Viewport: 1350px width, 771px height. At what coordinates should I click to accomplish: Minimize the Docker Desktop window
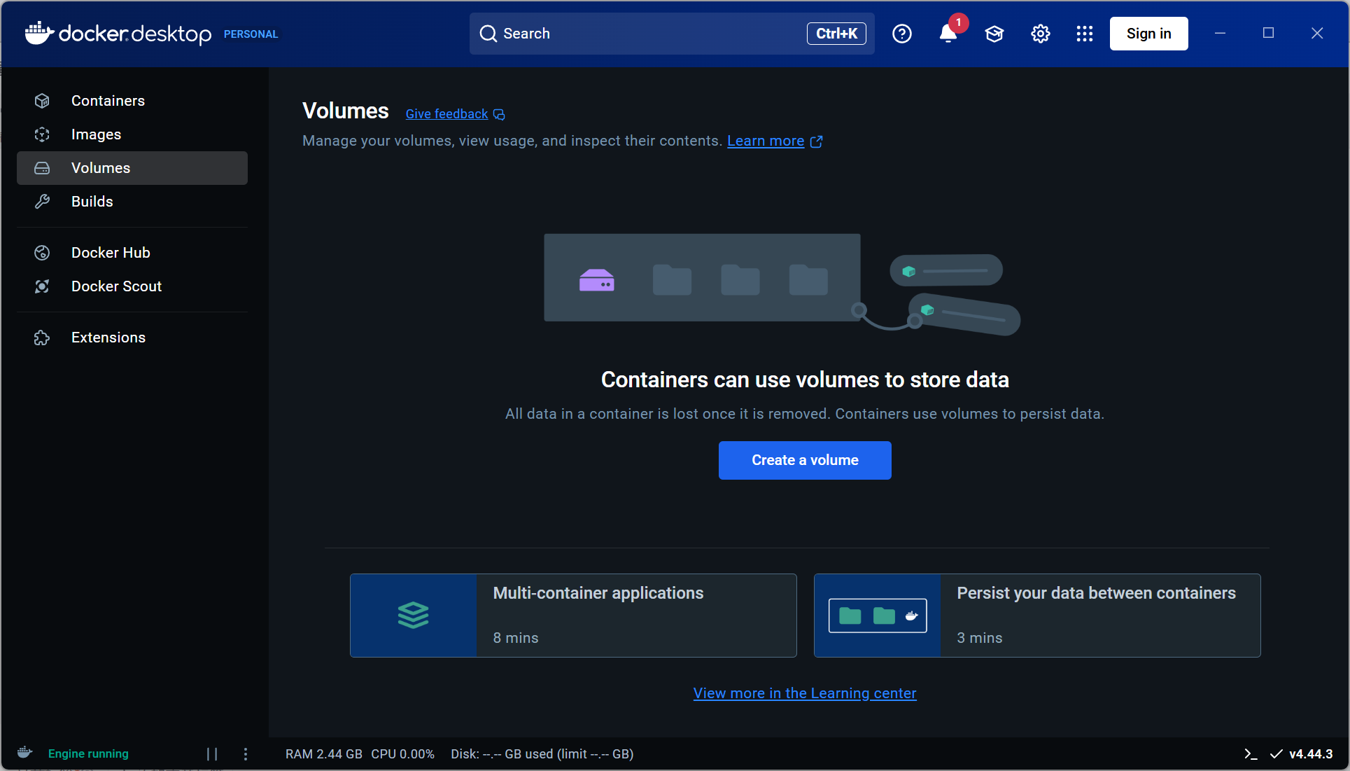[1220, 33]
